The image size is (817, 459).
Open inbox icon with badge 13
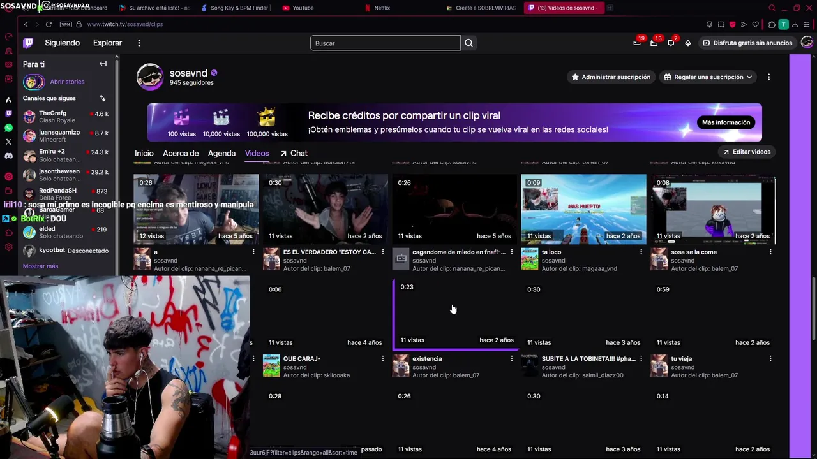654,43
